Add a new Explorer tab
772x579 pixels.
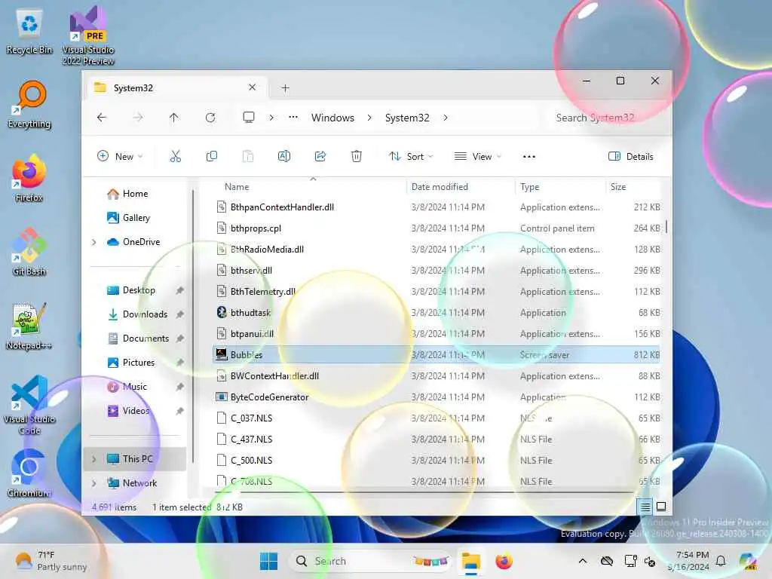(x=285, y=88)
